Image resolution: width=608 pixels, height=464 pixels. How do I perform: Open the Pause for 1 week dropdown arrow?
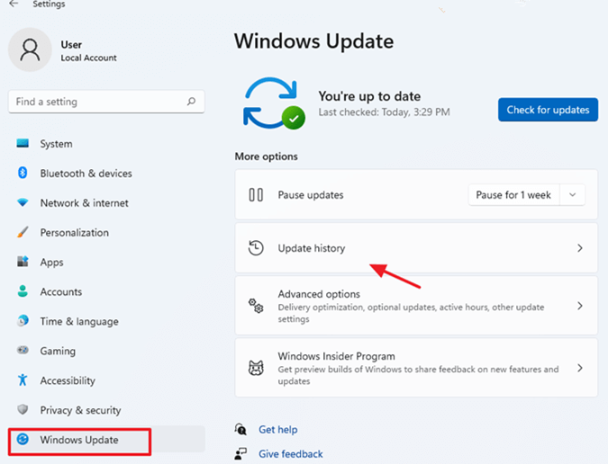[573, 195]
